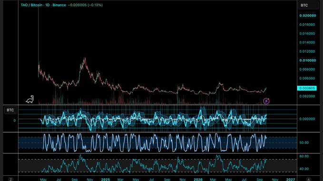323x181 pixels.
Task: Open the BTC currency selector at top right
Action: click(308, 5)
